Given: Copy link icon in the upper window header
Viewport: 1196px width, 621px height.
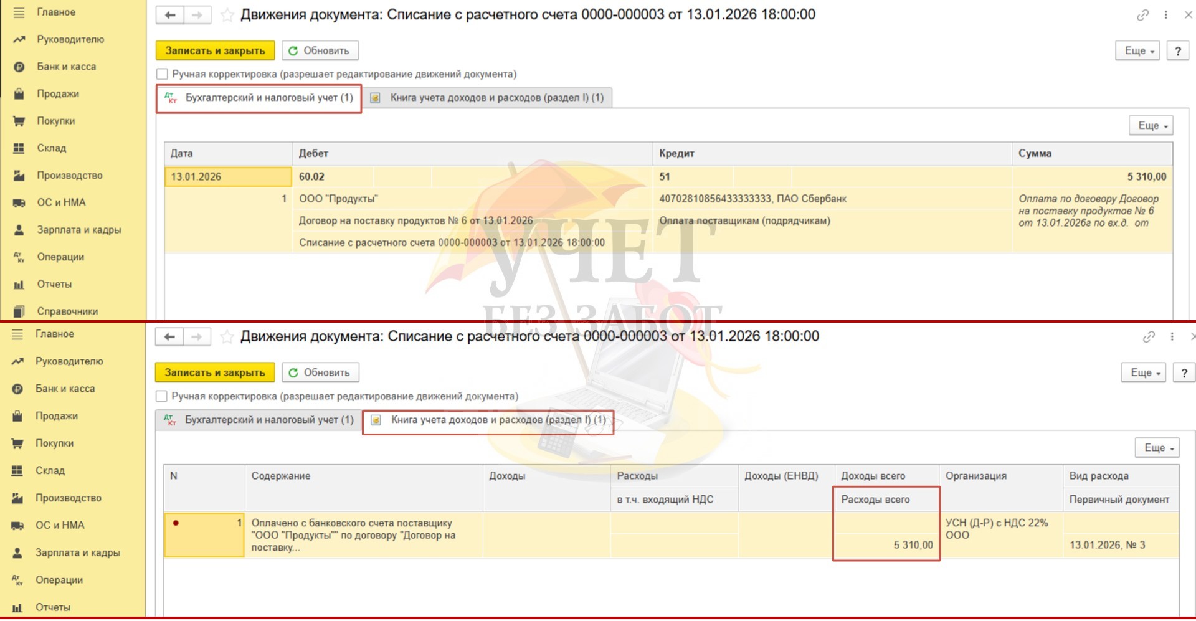Looking at the screenshot, I should coord(1142,15).
